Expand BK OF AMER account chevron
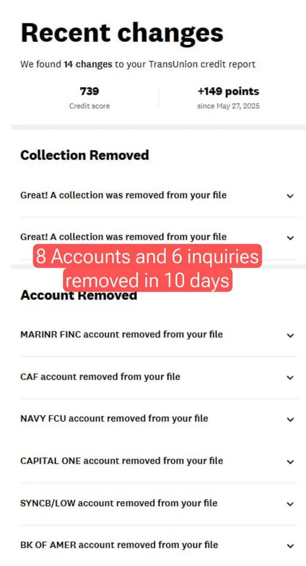The width and height of the screenshot is (306, 566). pos(290,546)
